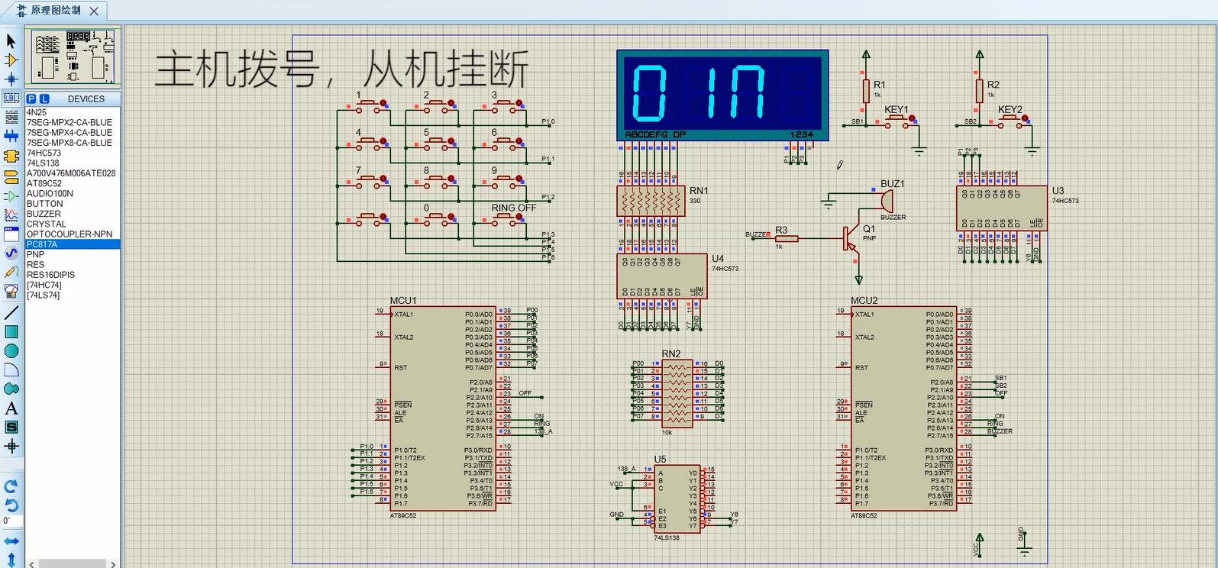The width and height of the screenshot is (1218, 568).
Task: Select the 2D closed path tool
Action: (11, 389)
